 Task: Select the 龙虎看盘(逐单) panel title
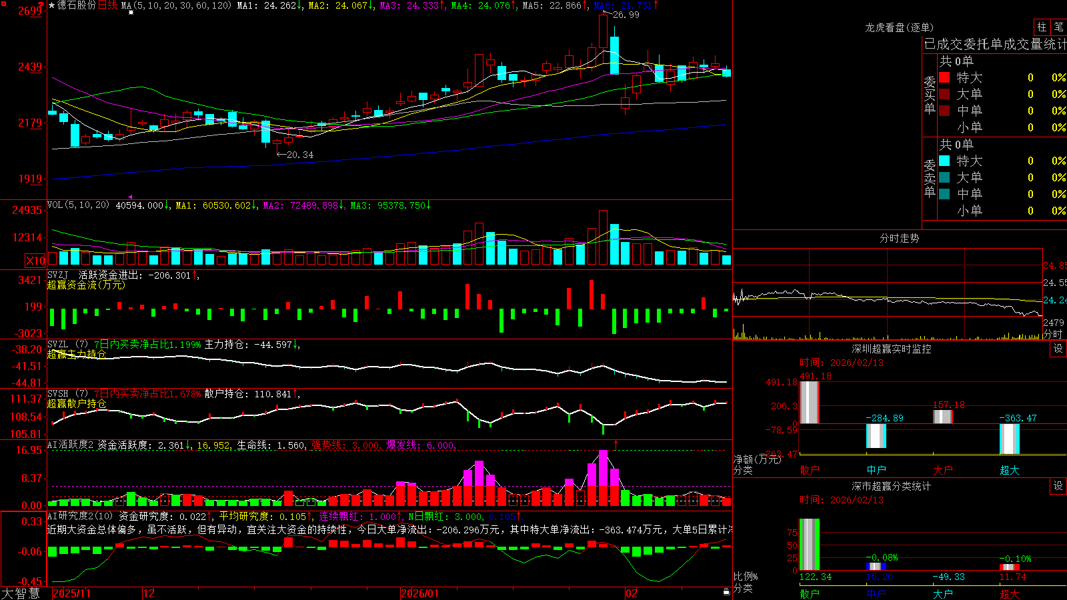pos(899,27)
